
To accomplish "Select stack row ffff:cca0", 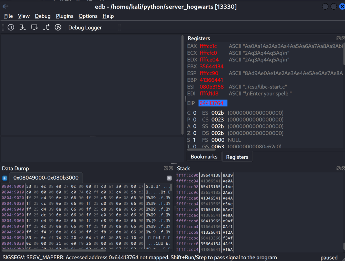I will click(204, 198).
